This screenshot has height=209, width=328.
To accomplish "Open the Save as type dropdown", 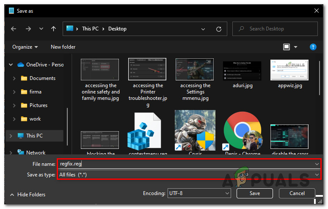I will coord(188,174).
